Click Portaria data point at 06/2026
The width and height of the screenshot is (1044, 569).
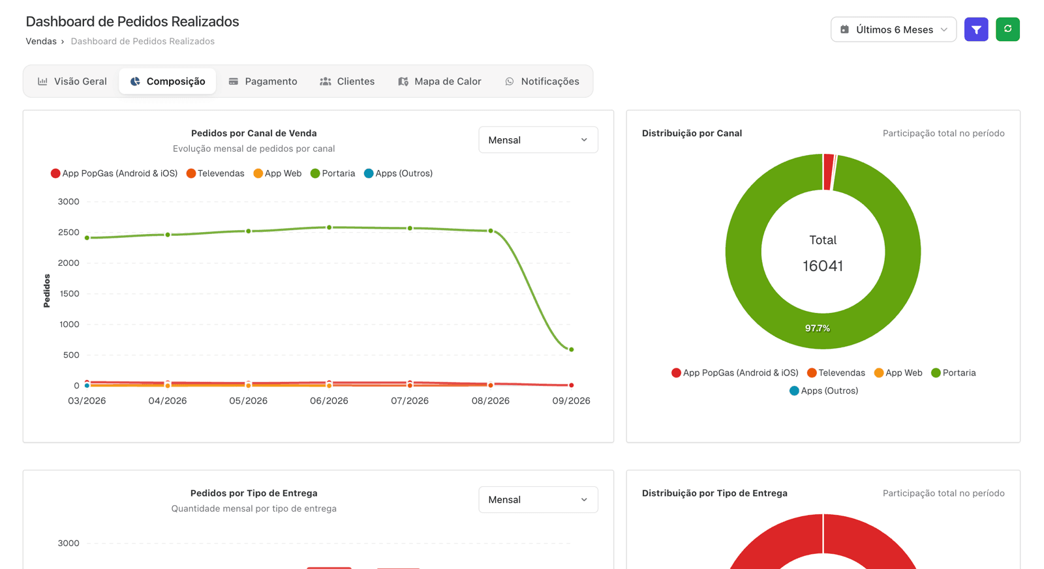coord(329,227)
